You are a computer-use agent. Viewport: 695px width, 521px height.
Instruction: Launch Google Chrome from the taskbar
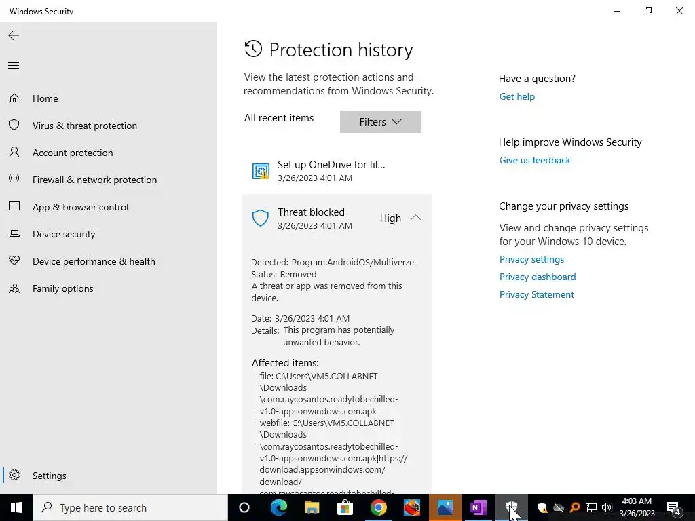[x=379, y=507]
